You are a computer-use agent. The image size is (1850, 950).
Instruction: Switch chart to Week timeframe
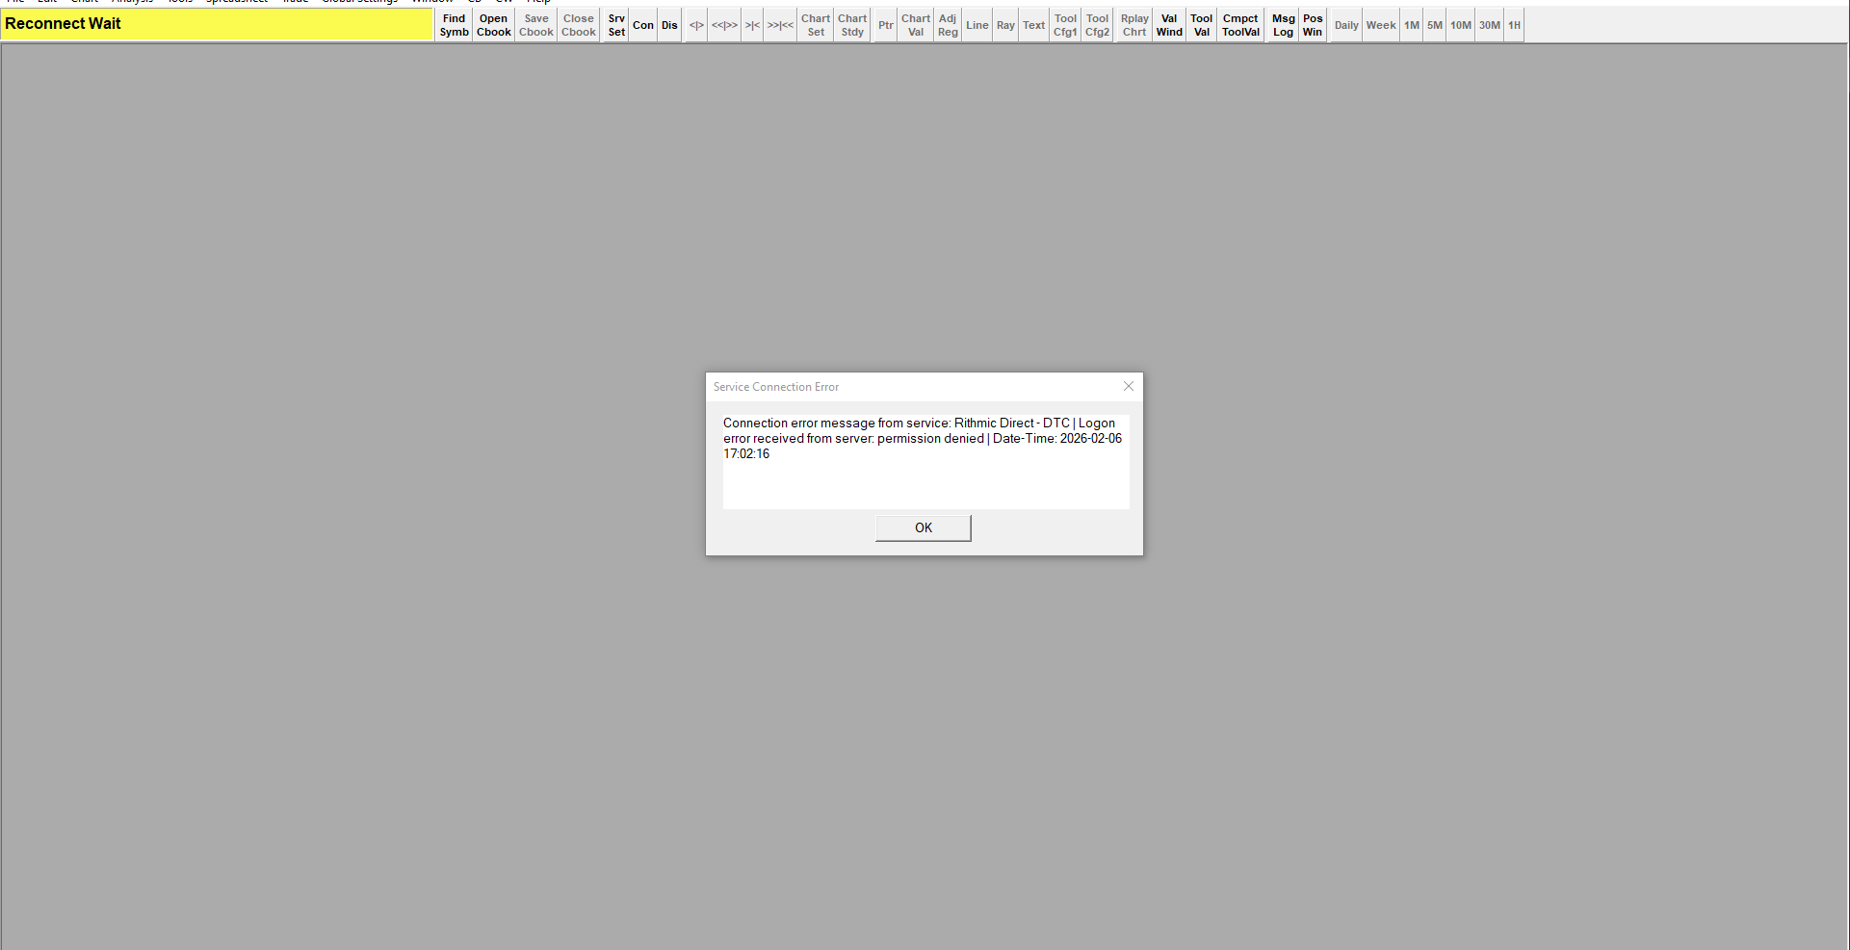pos(1381,25)
